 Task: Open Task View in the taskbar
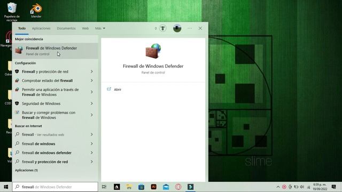coord(104,187)
